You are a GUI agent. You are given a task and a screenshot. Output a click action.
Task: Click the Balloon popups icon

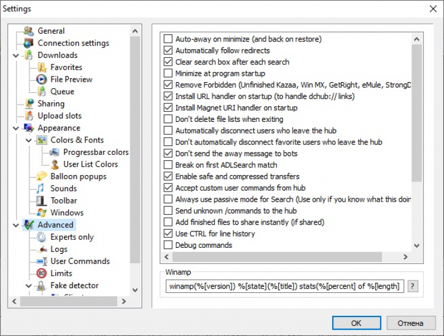click(41, 176)
